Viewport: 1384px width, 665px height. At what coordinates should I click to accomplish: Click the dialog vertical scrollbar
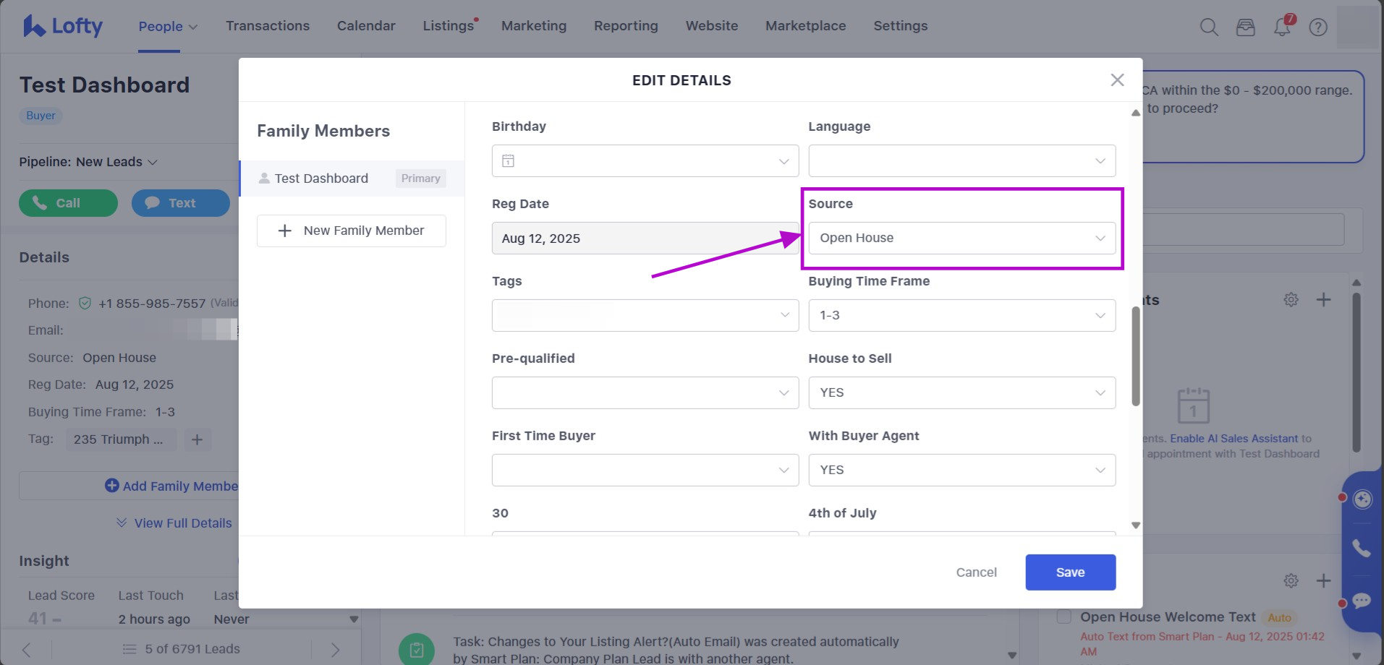click(x=1135, y=356)
